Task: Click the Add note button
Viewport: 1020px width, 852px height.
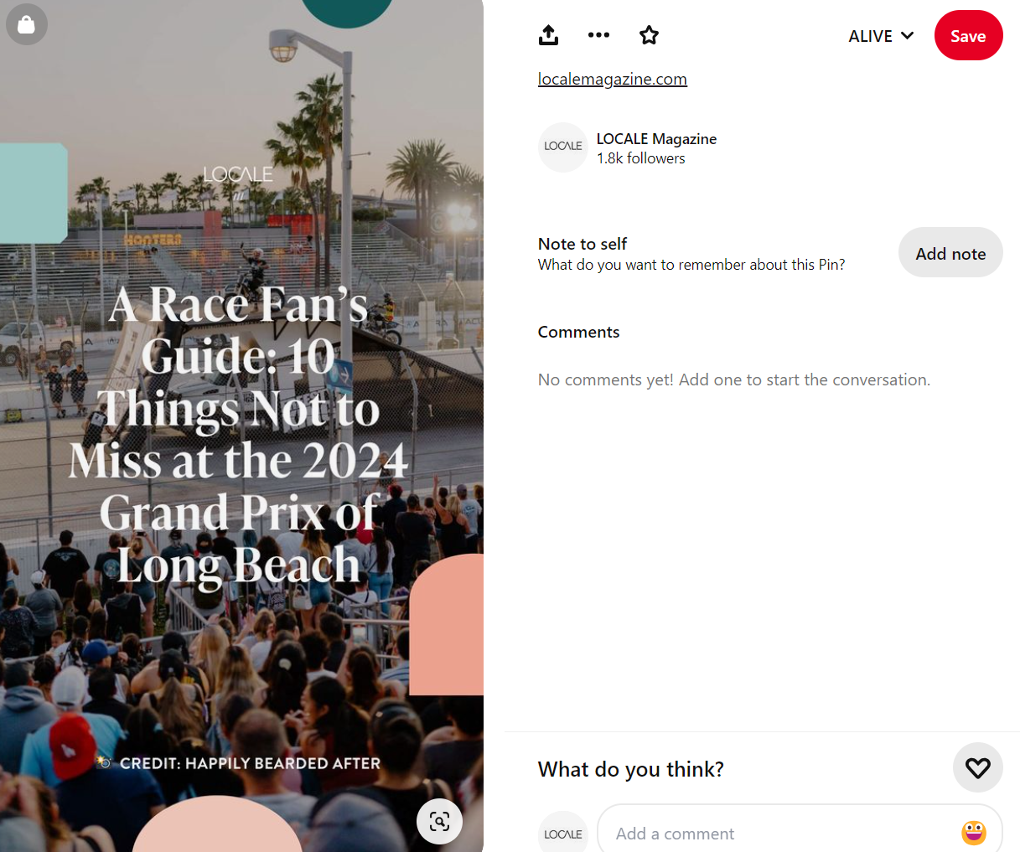Action: (950, 252)
